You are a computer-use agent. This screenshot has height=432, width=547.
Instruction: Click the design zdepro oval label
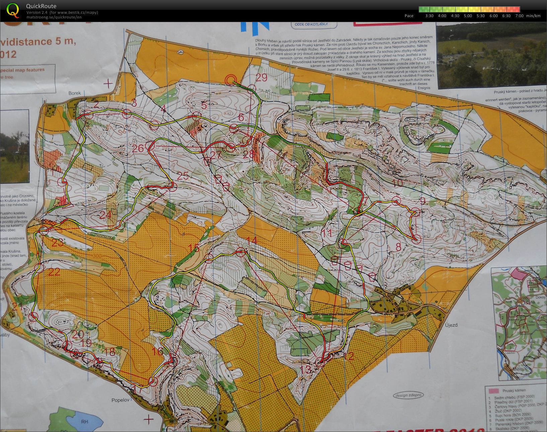pos(408,395)
